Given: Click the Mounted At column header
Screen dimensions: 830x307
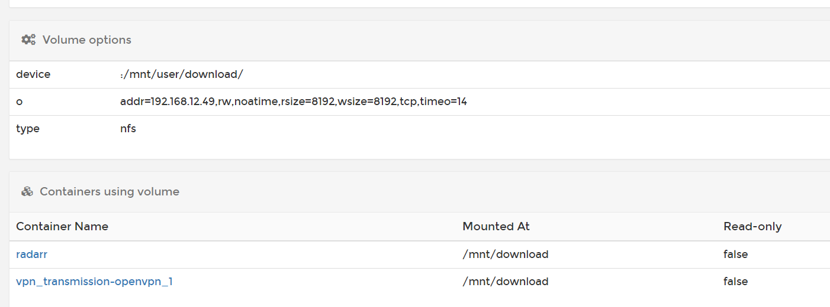Looking at the screenshot, I should point(496,227).
